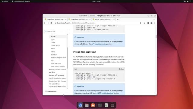Image resolution: width=193 pixels, height=109 pixels.
Task: Open Chromium from the dock
Action: tap(81, 105)
